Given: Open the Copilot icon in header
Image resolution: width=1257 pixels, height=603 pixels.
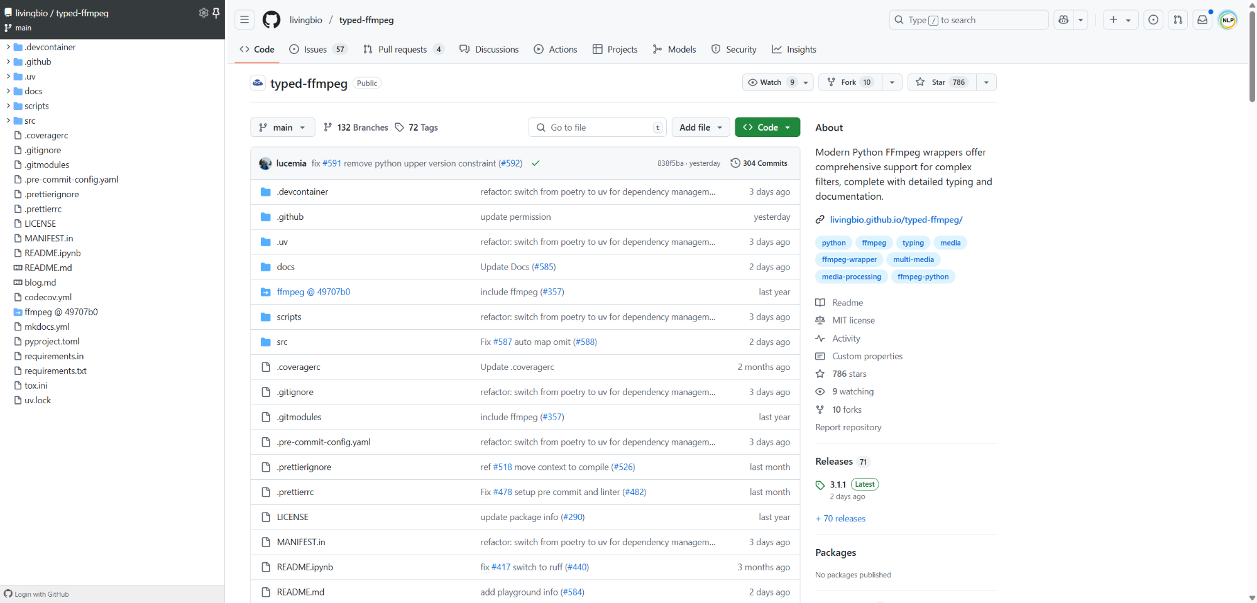Looking at the screenshot, I should click(x=1063, y=20).
